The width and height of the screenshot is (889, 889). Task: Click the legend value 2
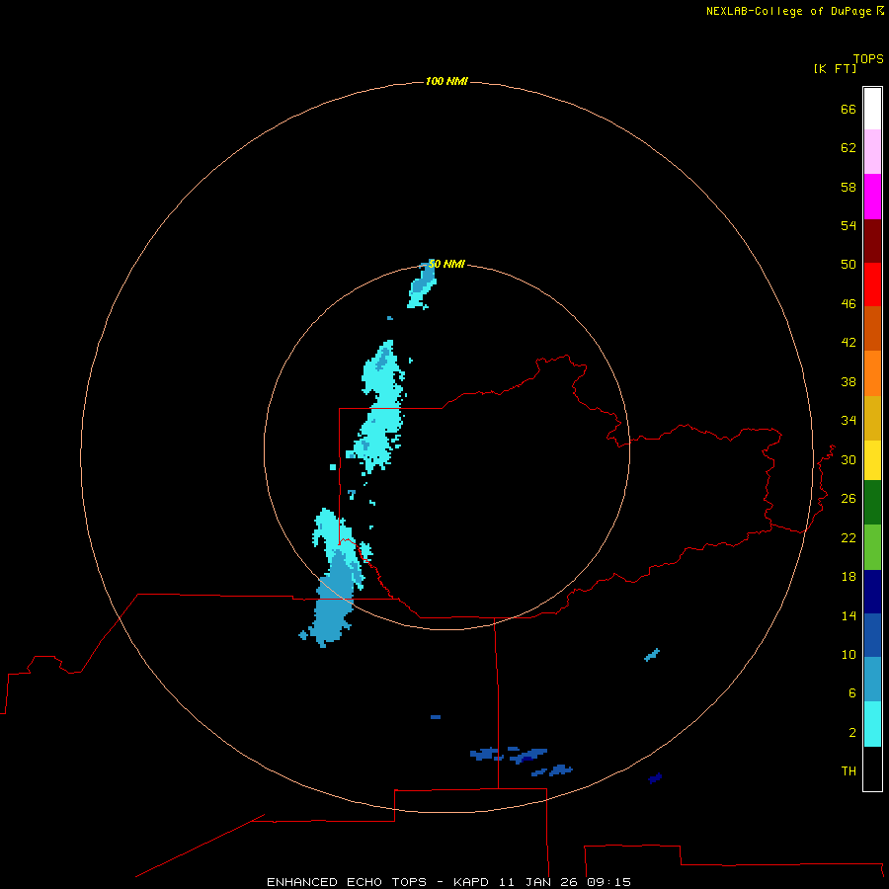[852, 733]
